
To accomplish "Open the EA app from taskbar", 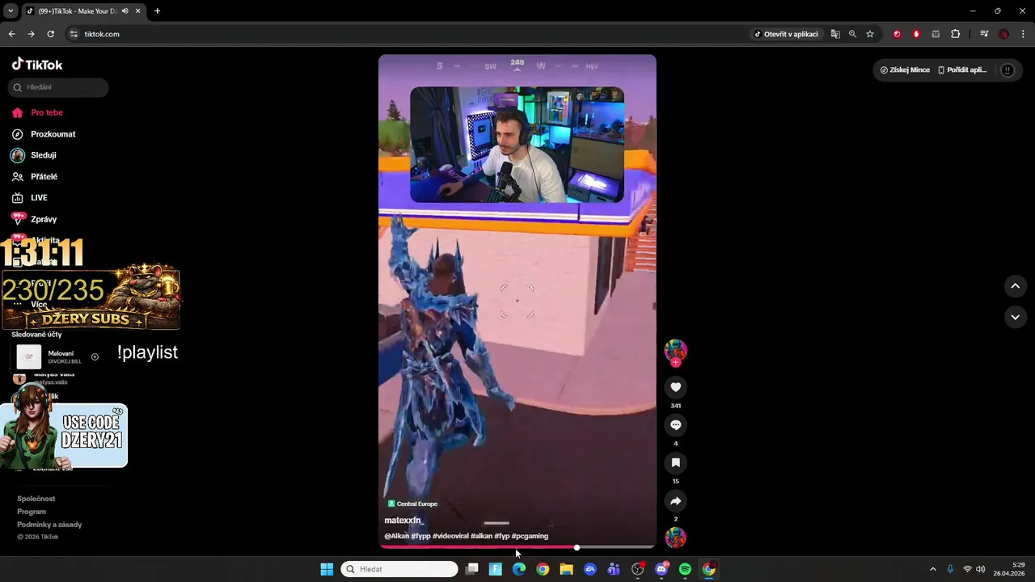I will pyautogui.click(x=590, y=569).
